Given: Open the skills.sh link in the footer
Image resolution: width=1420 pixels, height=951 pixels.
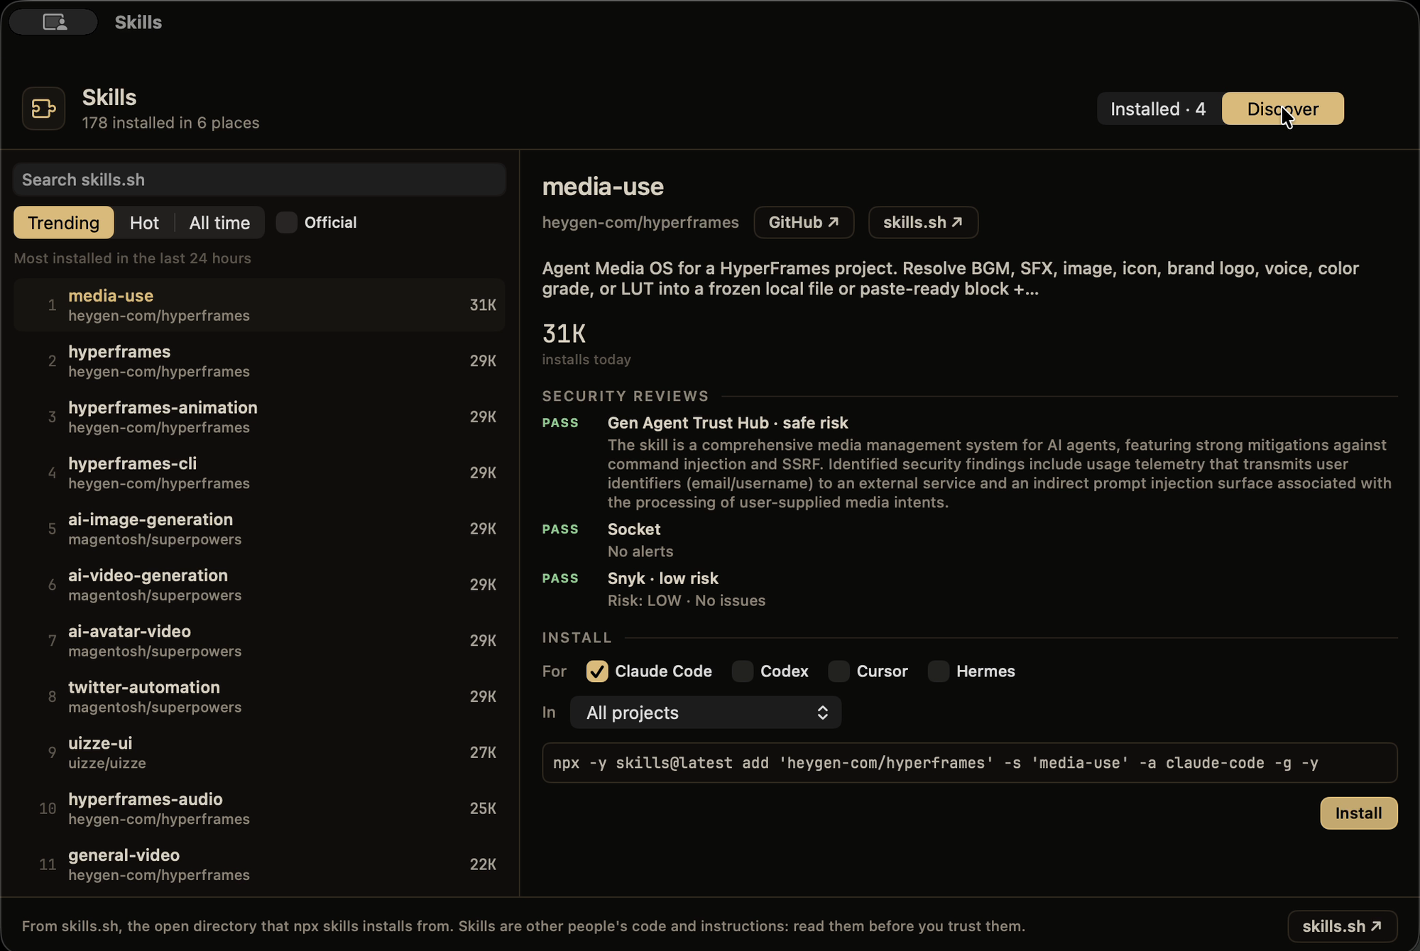Looking at the screenshot, I should click(1342, 926).
